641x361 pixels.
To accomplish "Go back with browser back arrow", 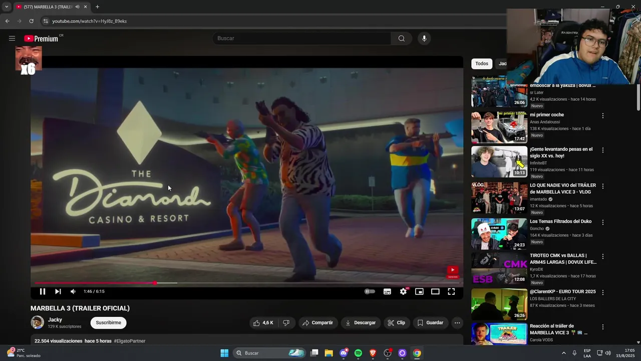I will point(7,21).
